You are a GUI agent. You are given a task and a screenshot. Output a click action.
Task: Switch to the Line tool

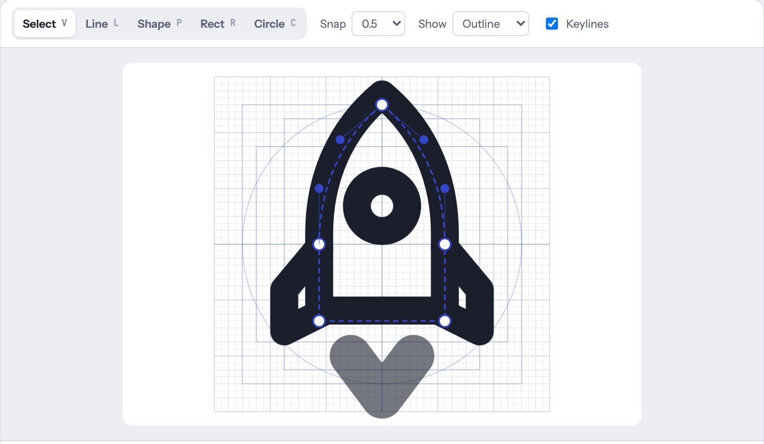click(x=102, y=24)
